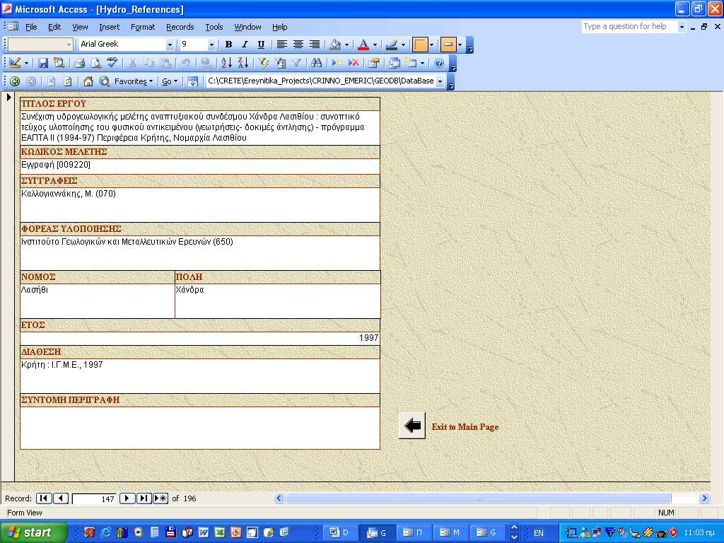This screenshot has width=724, height=543.
Task: Click Exit to Main Page arrow button
Action: pos(412,425)
